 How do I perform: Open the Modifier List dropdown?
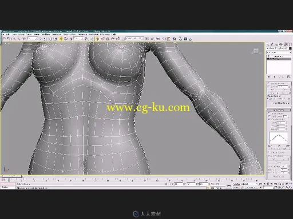click(279, 52)
